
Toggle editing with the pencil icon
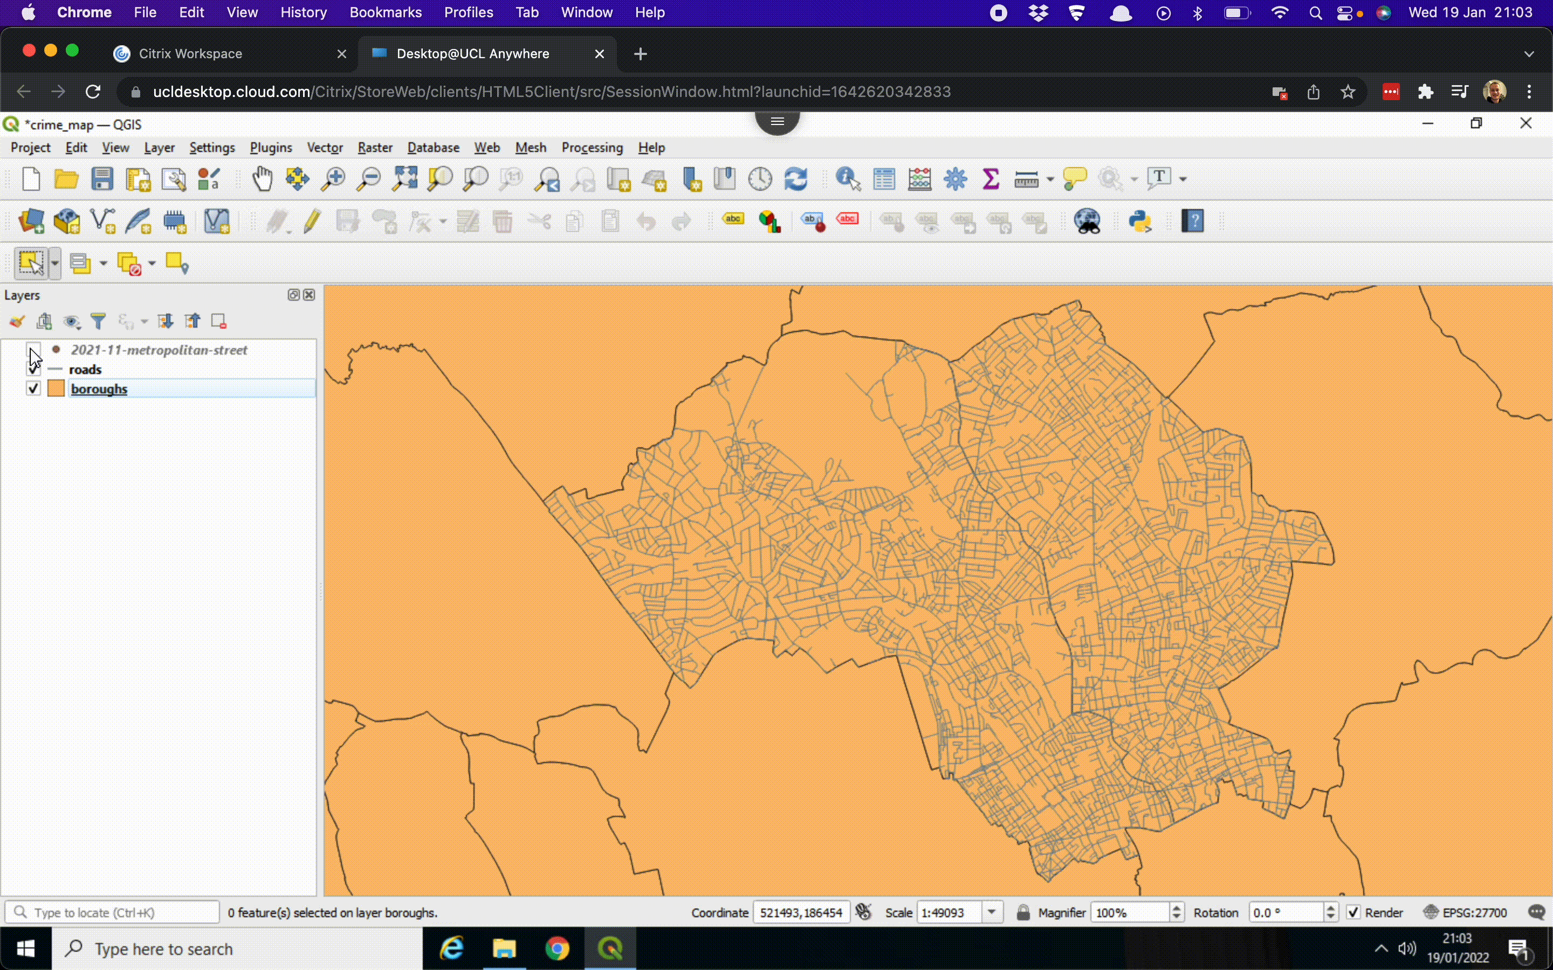click(312, 221)
